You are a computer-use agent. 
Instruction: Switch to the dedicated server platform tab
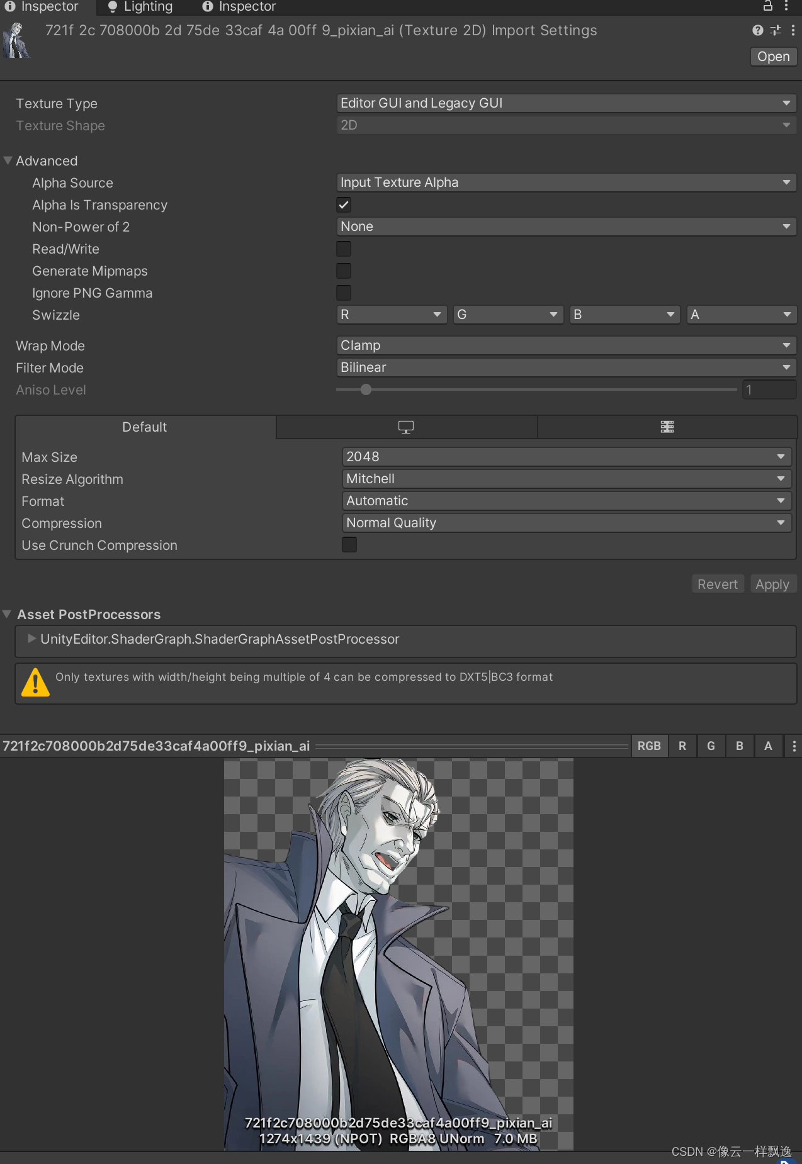pos(667,427)
